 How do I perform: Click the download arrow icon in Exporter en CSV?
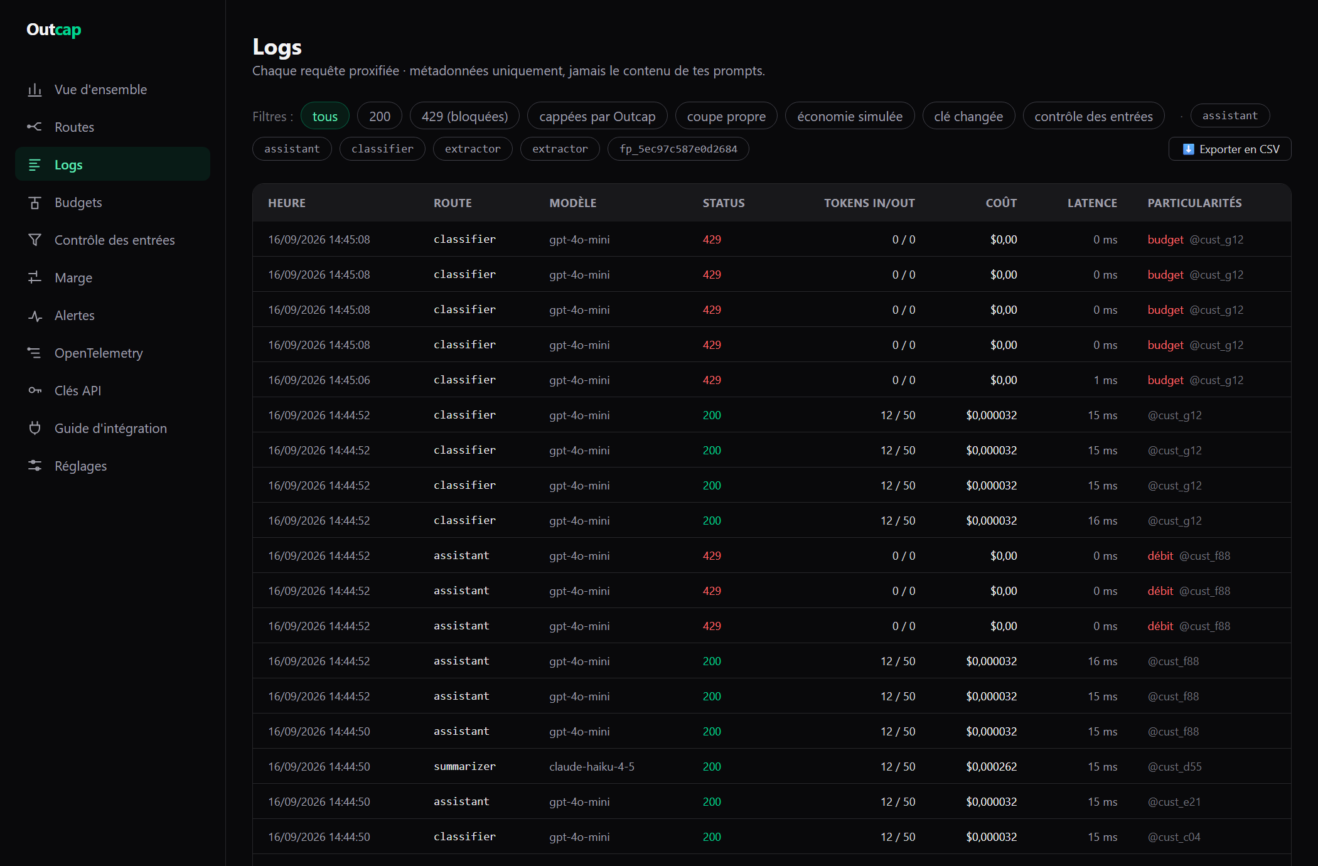tap(1188, 149)
